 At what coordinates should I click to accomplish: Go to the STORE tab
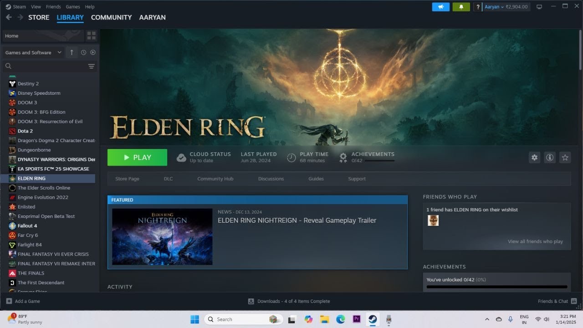click(39, 17)
